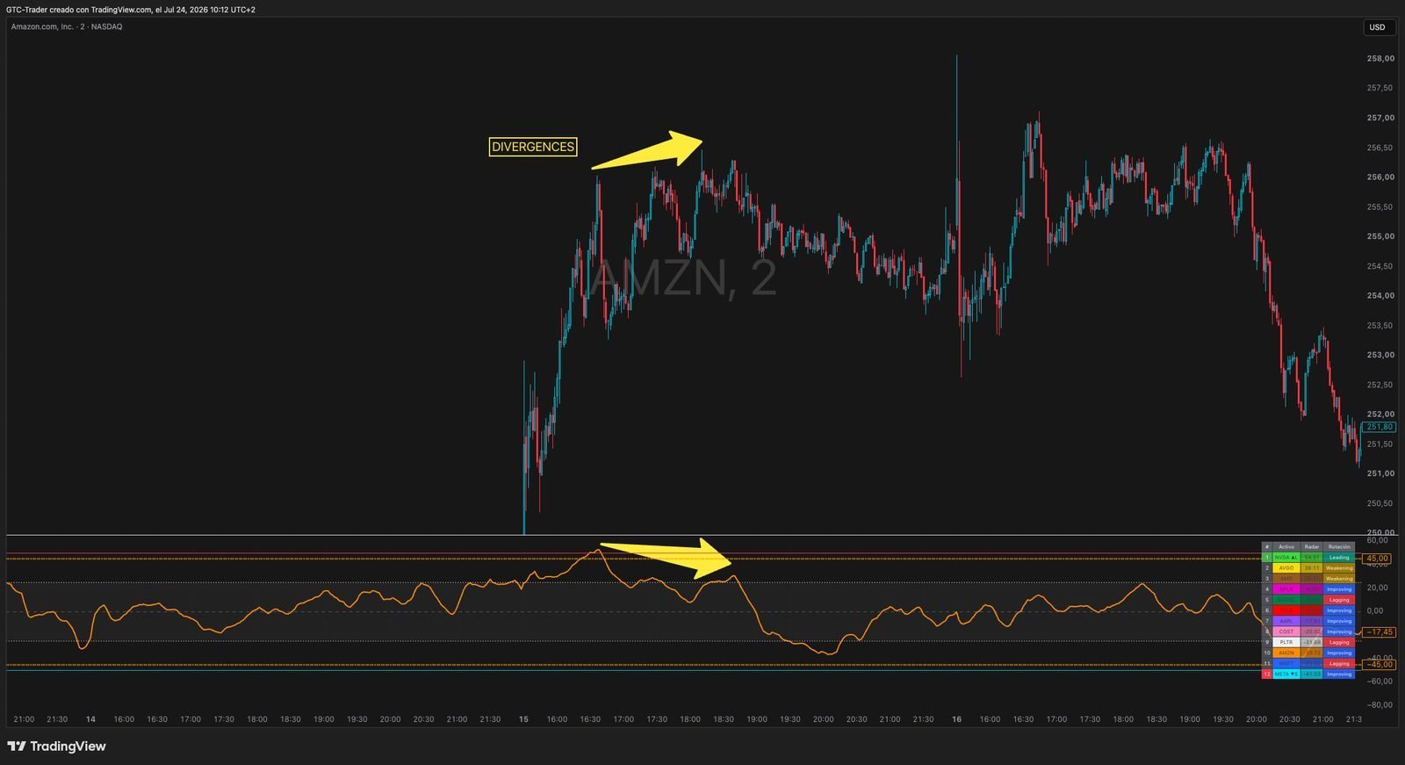Click the 257,00 price axis label
Screen dimensions: 1405x765
tap(1380, 118)
